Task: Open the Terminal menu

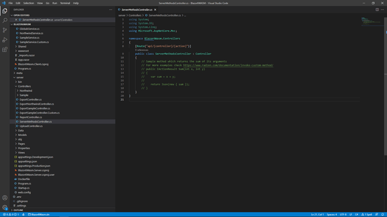Action: click(x=65, y=3)
